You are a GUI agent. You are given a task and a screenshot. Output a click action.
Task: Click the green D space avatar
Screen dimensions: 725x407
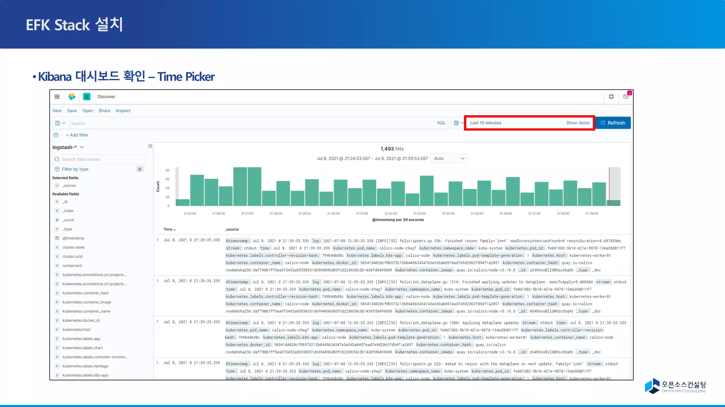click(86, 96)
